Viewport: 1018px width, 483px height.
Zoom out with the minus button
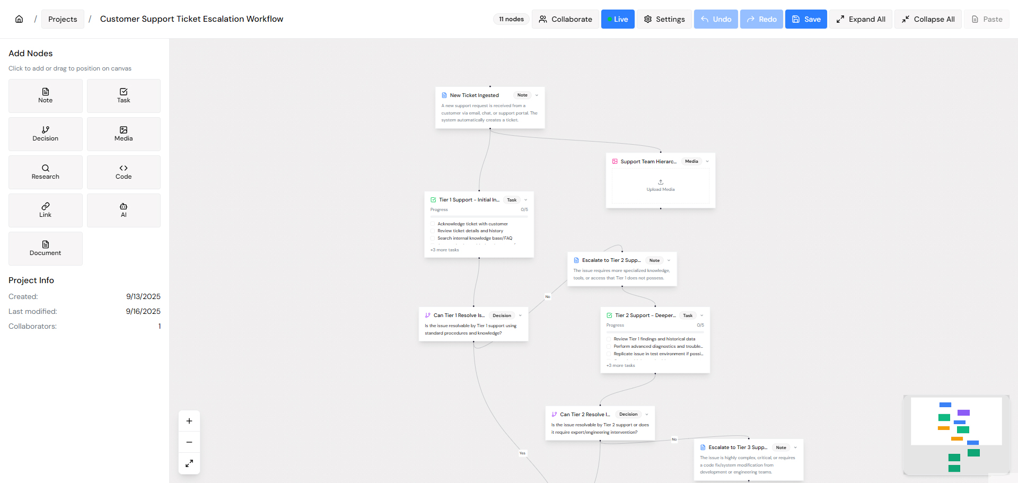tap(189, 442)
